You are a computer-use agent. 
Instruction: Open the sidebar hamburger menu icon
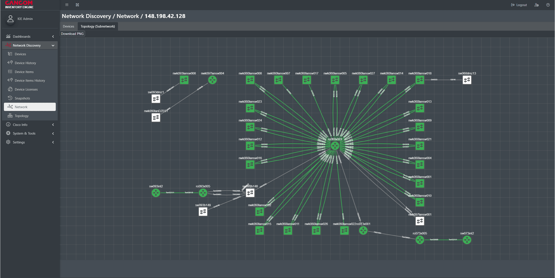tap(67, 5)
